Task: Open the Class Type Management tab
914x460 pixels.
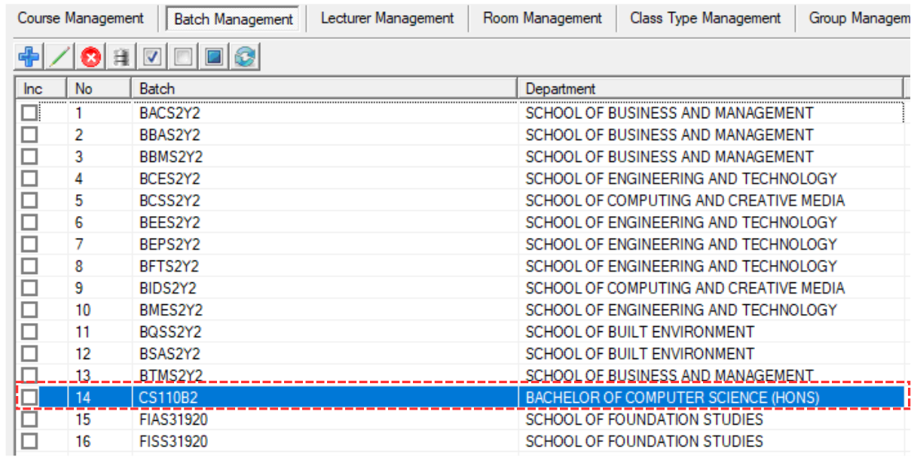Action: pos(705,18)
